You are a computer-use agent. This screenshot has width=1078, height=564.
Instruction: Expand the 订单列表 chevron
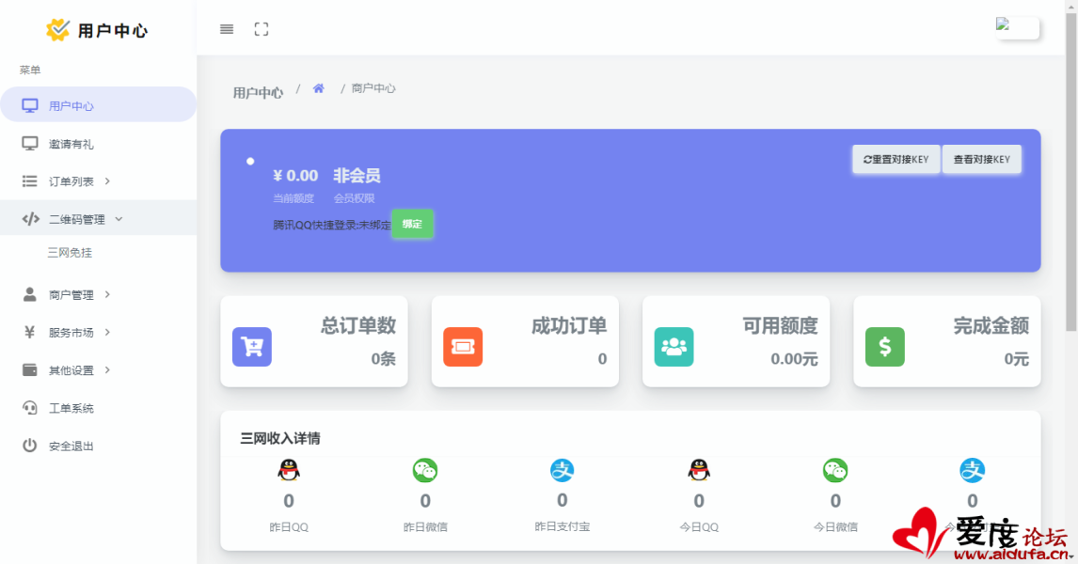tap(107, 180)
